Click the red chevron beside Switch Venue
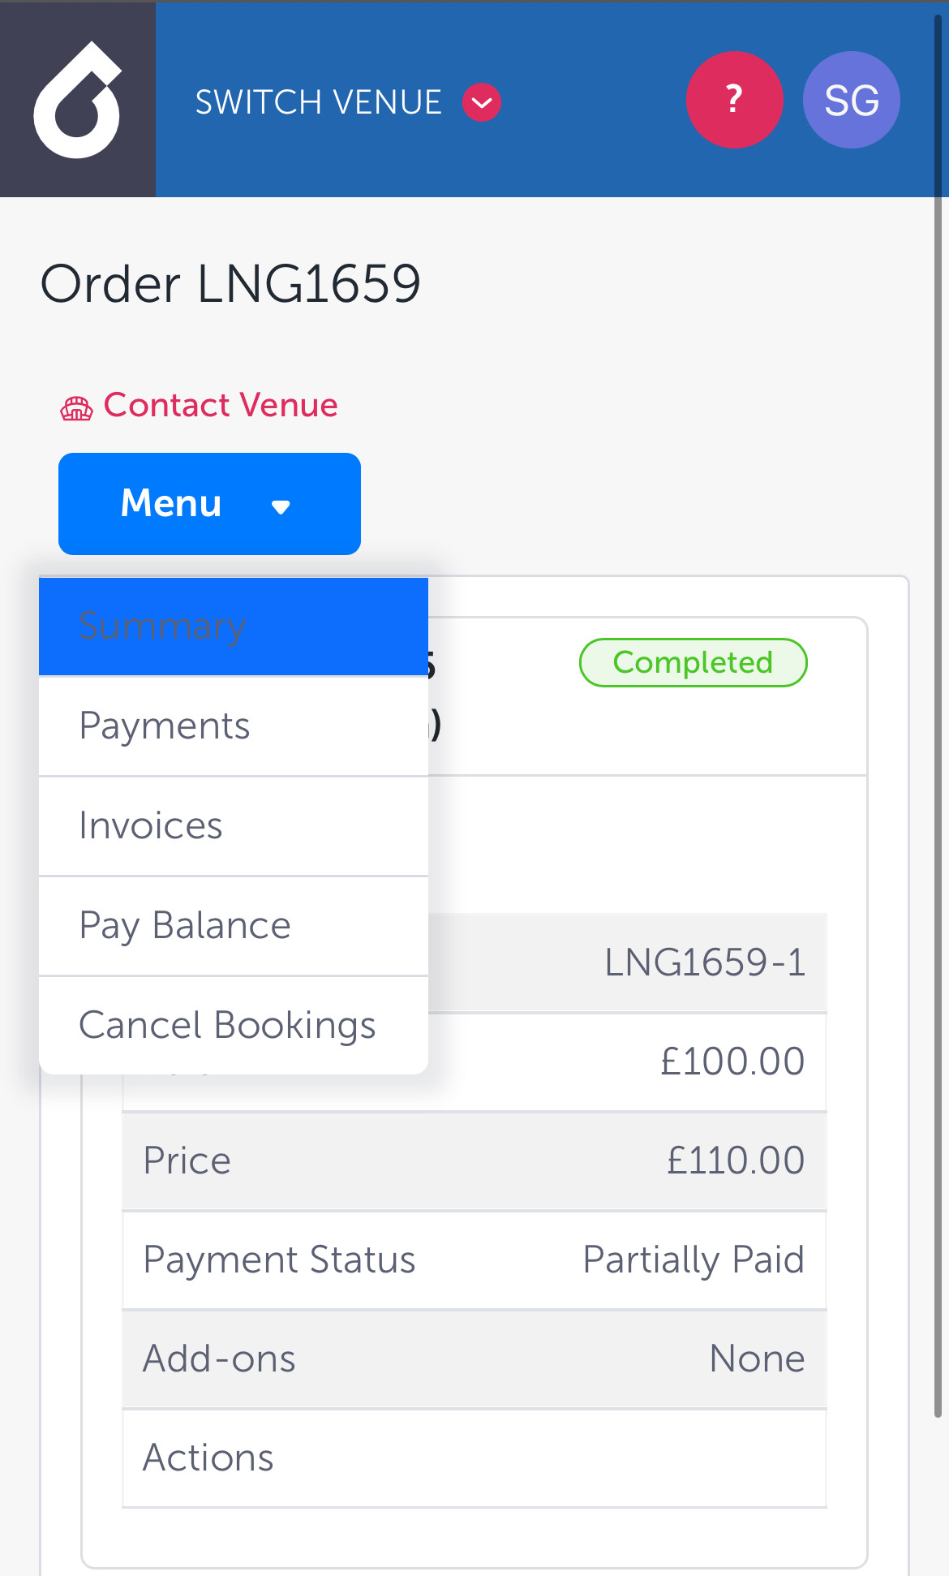Image resolution: width=949 pixels, height=1576 pixels. coord(482,102)
